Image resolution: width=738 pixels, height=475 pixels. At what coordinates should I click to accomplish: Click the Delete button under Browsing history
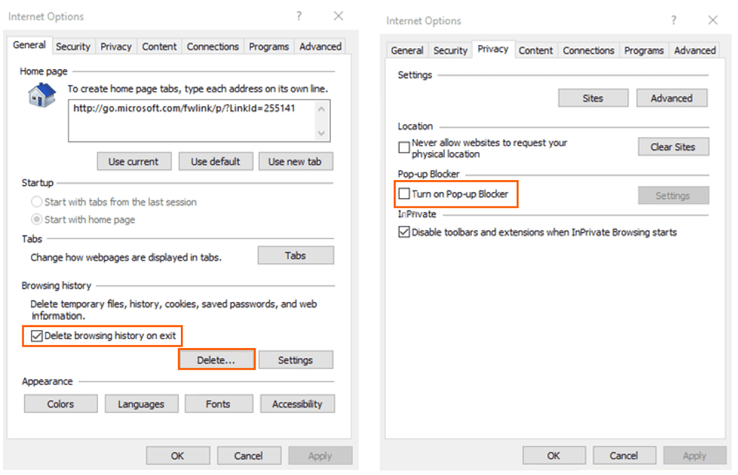point(216,359)
